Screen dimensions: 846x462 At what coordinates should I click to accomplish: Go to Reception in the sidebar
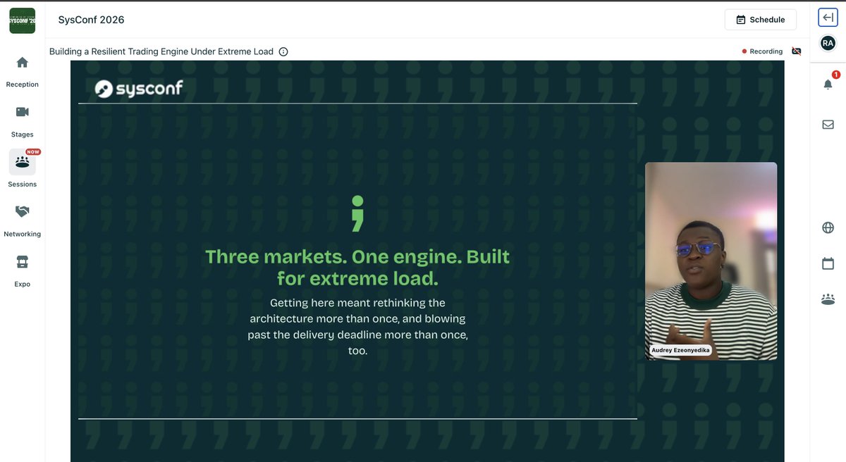pos(22,71)
